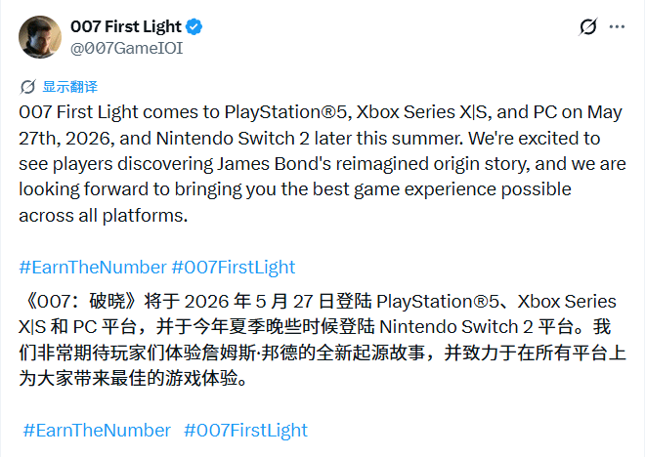Open the Grok icon at top right

pos(588,27)
